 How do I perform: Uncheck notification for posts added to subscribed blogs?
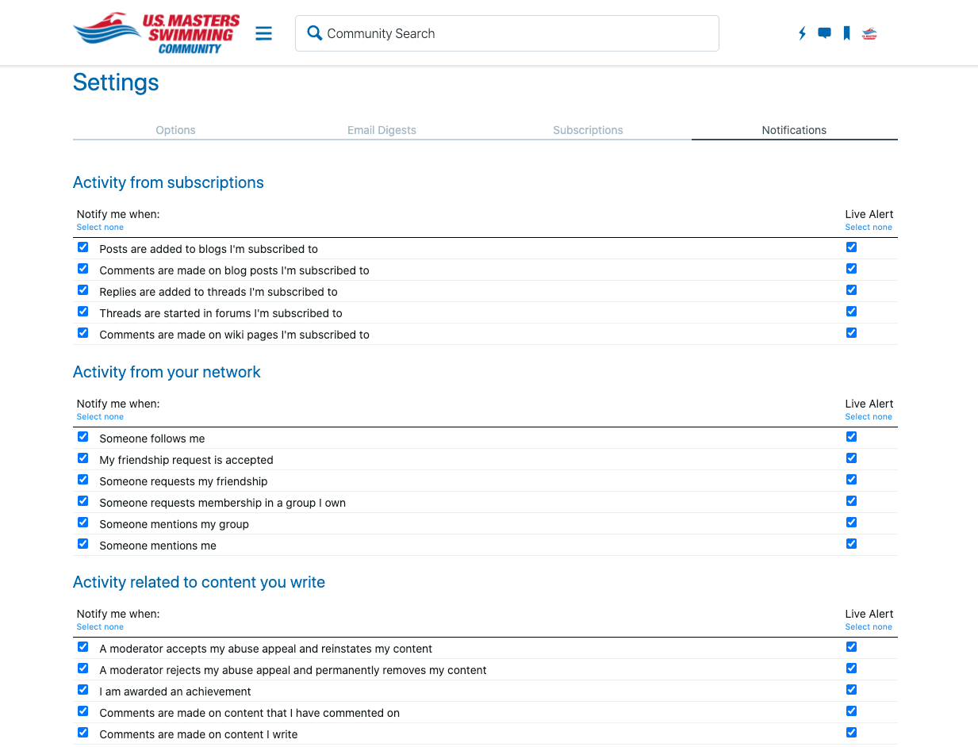pyautogui.click(x=82, y=247)
